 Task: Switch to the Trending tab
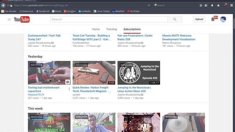pos(112,29)
